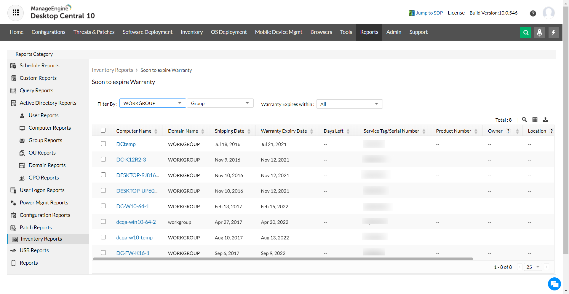569x294 pixels.
Task: Expand the WORKGROUP filter dropdown
Action: [x=153, y=103]
